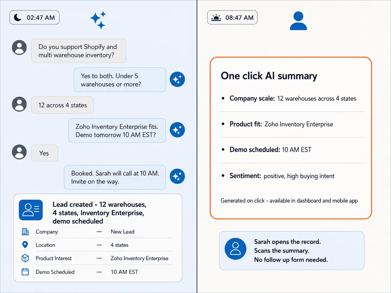This screenshot has height=293, width=391.
Task: Click 'Zoho Inventory Enterprise fits' reply bubble
Action: click(117, 131)
